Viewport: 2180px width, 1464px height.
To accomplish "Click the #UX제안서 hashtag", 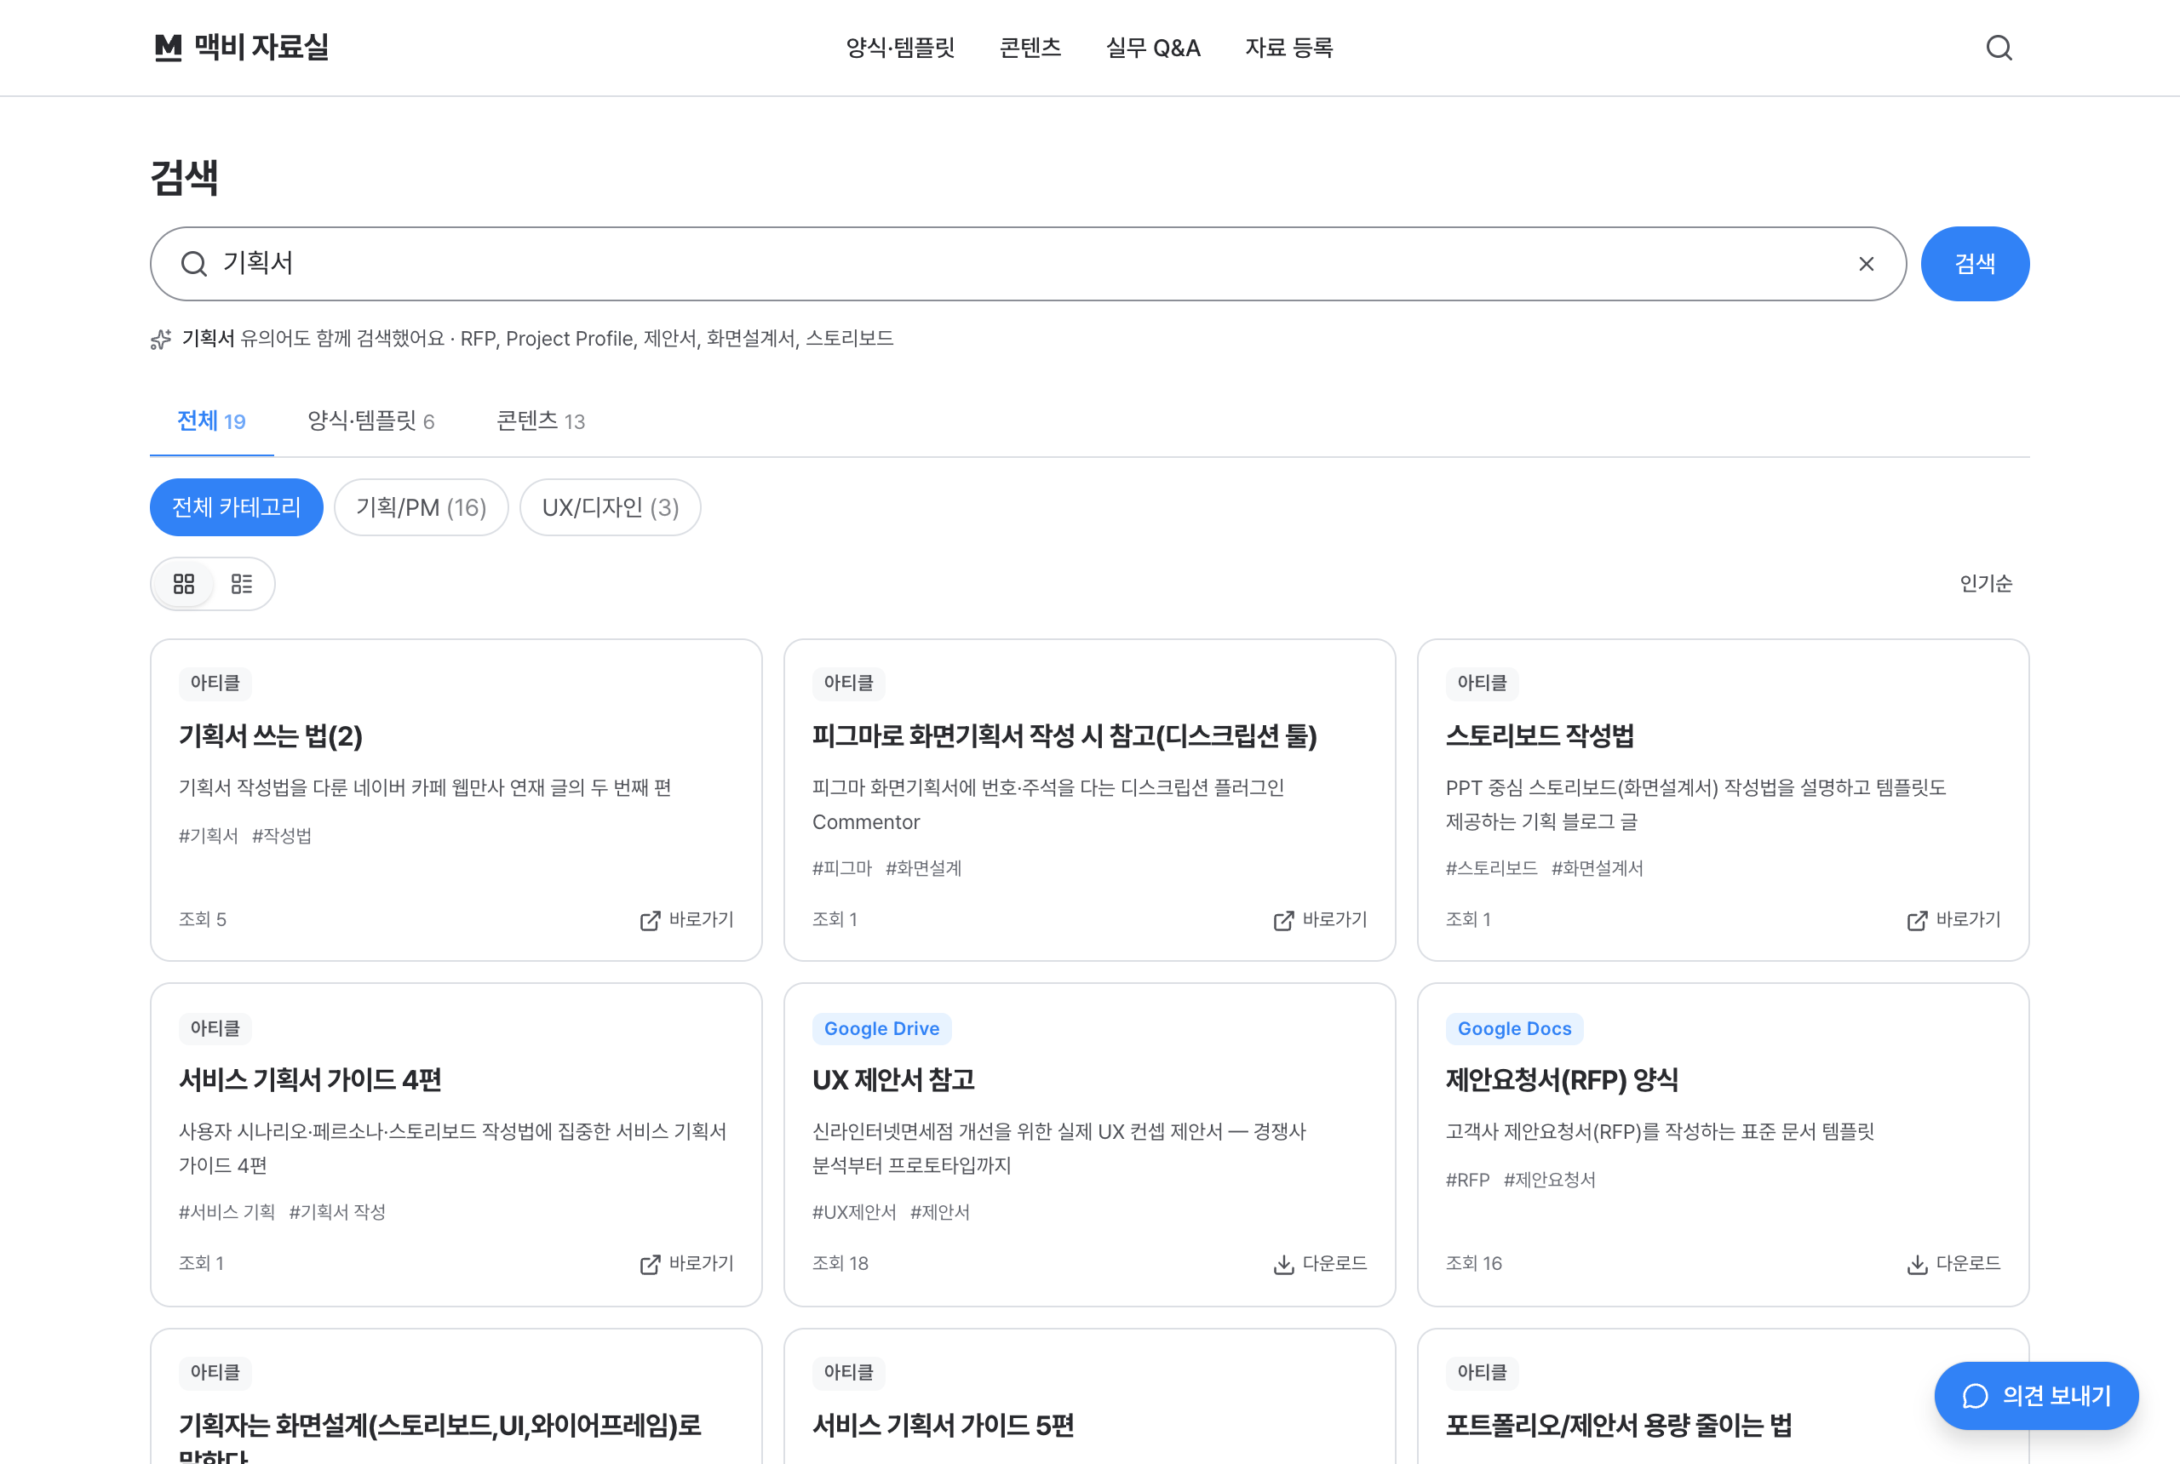I will click(x=854, y=1212).
